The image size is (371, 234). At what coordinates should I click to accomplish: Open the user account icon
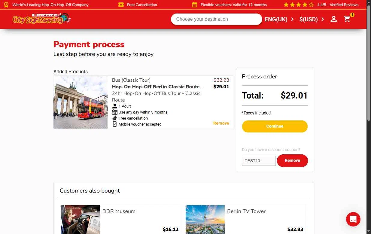(333, 19)
